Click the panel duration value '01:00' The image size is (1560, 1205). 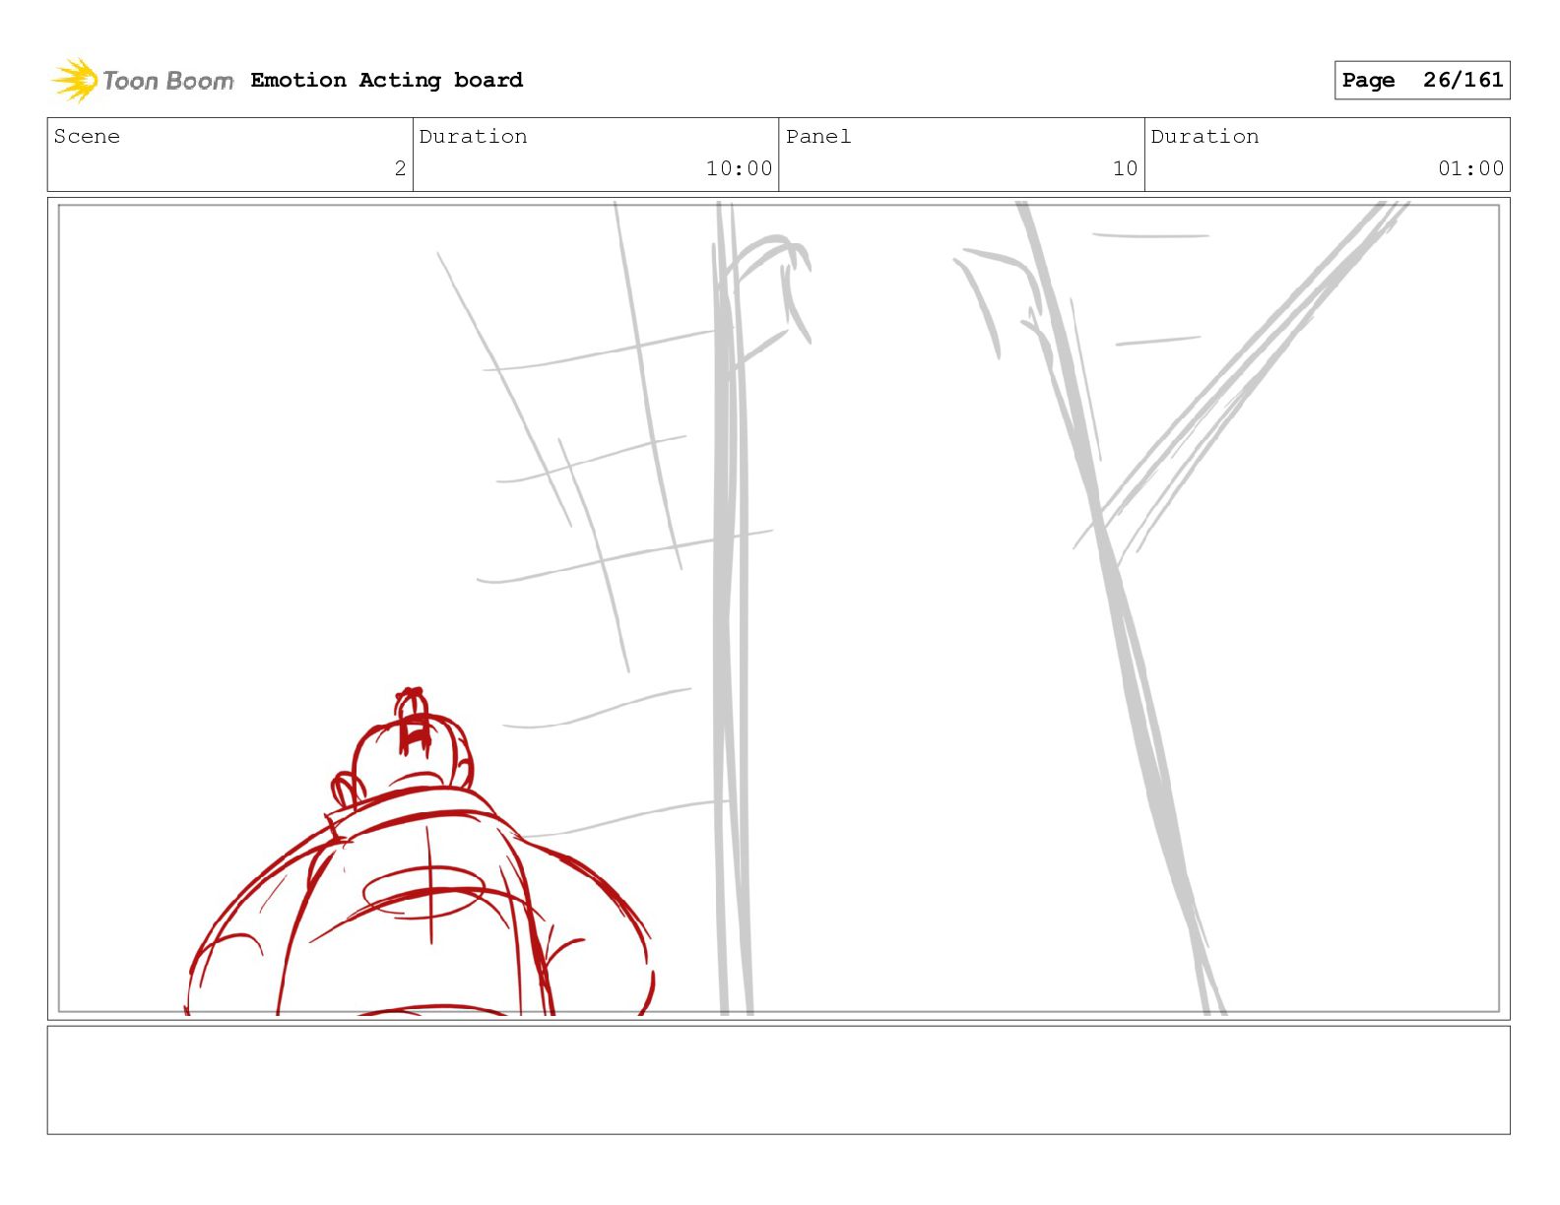click(x=1471, y=168)
